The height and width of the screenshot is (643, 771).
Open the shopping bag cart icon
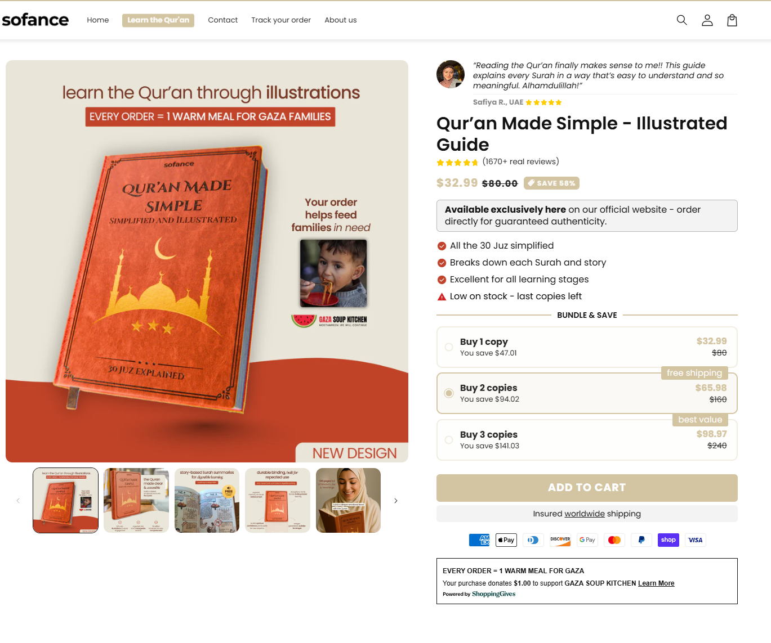[x=732, y=20]
